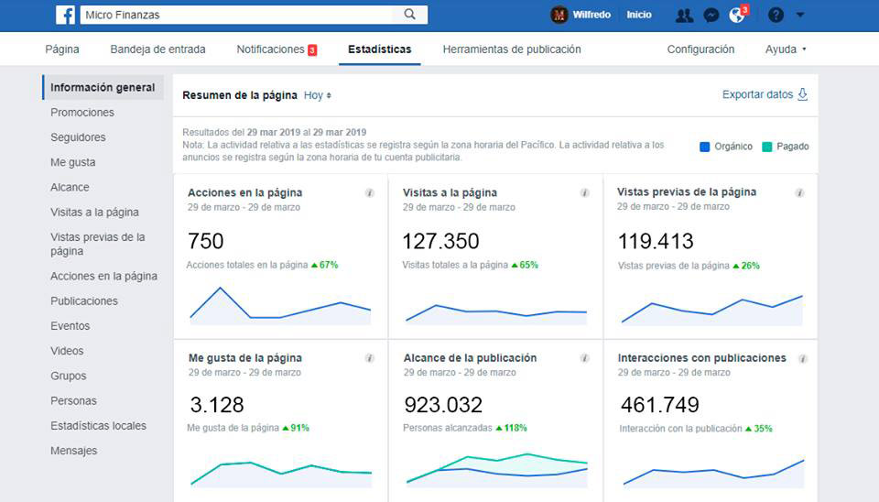The image size is (879, 502).
Task: Click the Orgánico blue legend swatch
Action: [x=705, y=147]
